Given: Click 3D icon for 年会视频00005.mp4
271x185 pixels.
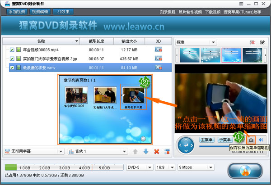Looking at the screenshot, I should point(159,50).
